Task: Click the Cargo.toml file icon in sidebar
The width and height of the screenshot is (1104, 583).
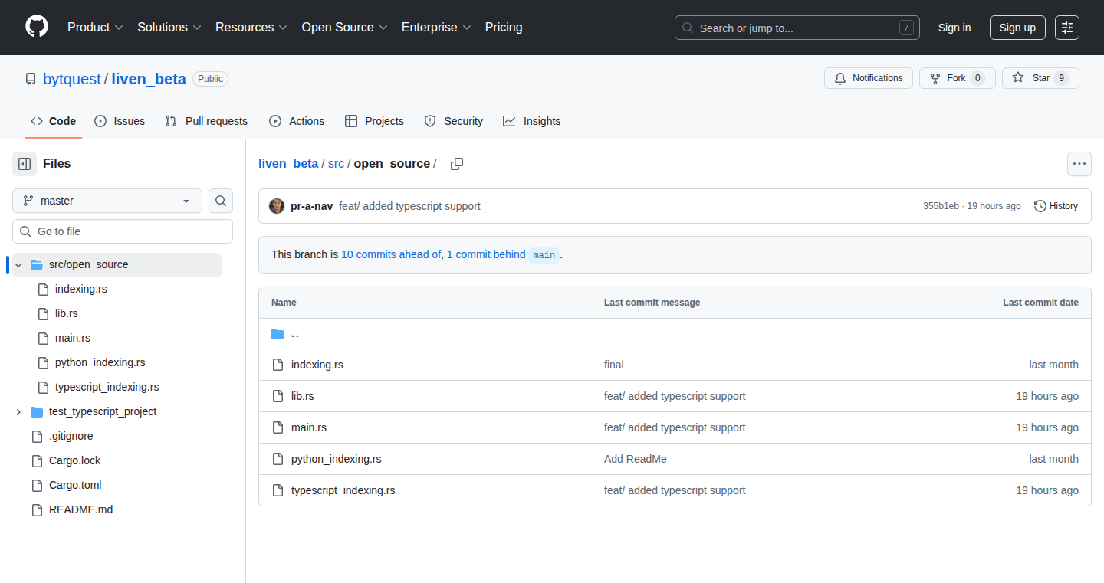Action: click(37, 485)
